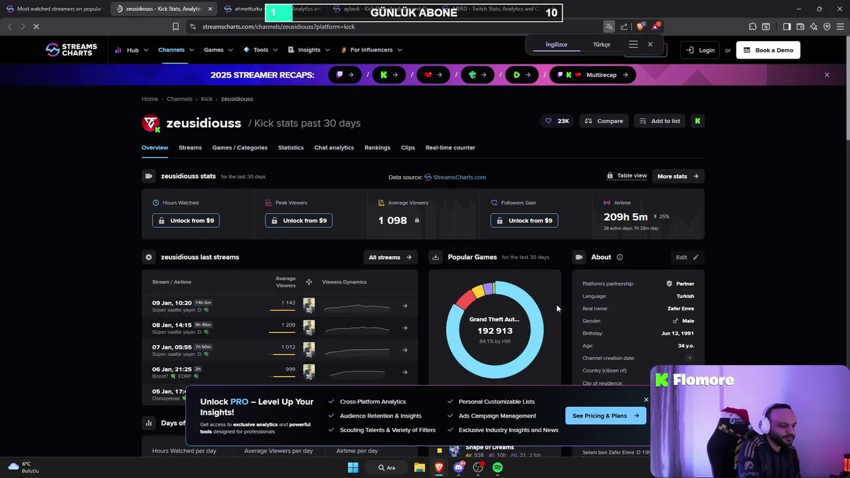Viewport: 850px width, 478px height.
Task: Open the Rumble streamer recap pill
Action: (x=522, y=75)
